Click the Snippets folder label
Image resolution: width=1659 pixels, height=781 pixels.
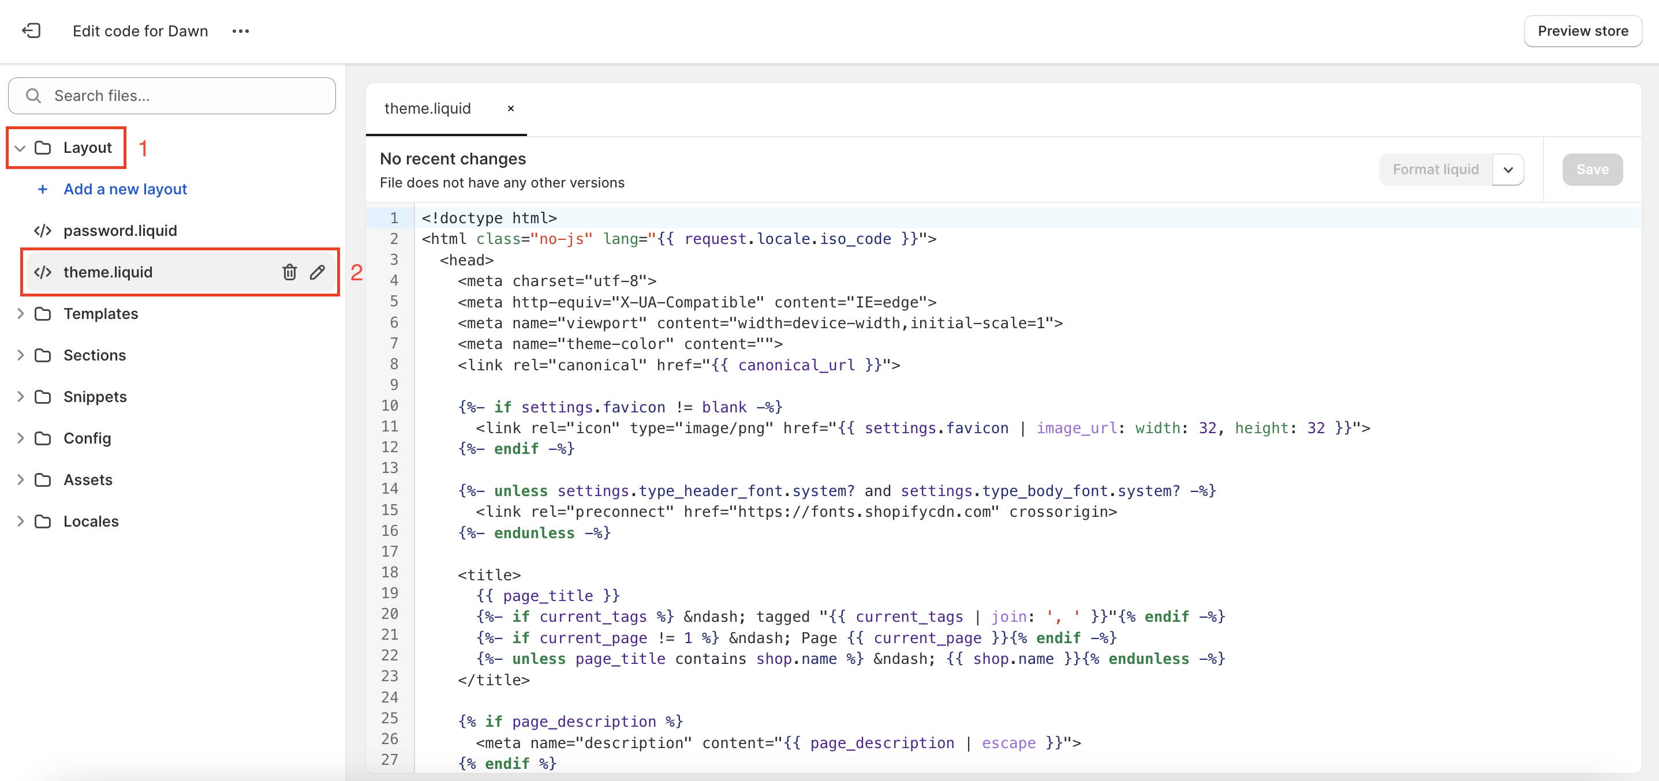[95, 397]
